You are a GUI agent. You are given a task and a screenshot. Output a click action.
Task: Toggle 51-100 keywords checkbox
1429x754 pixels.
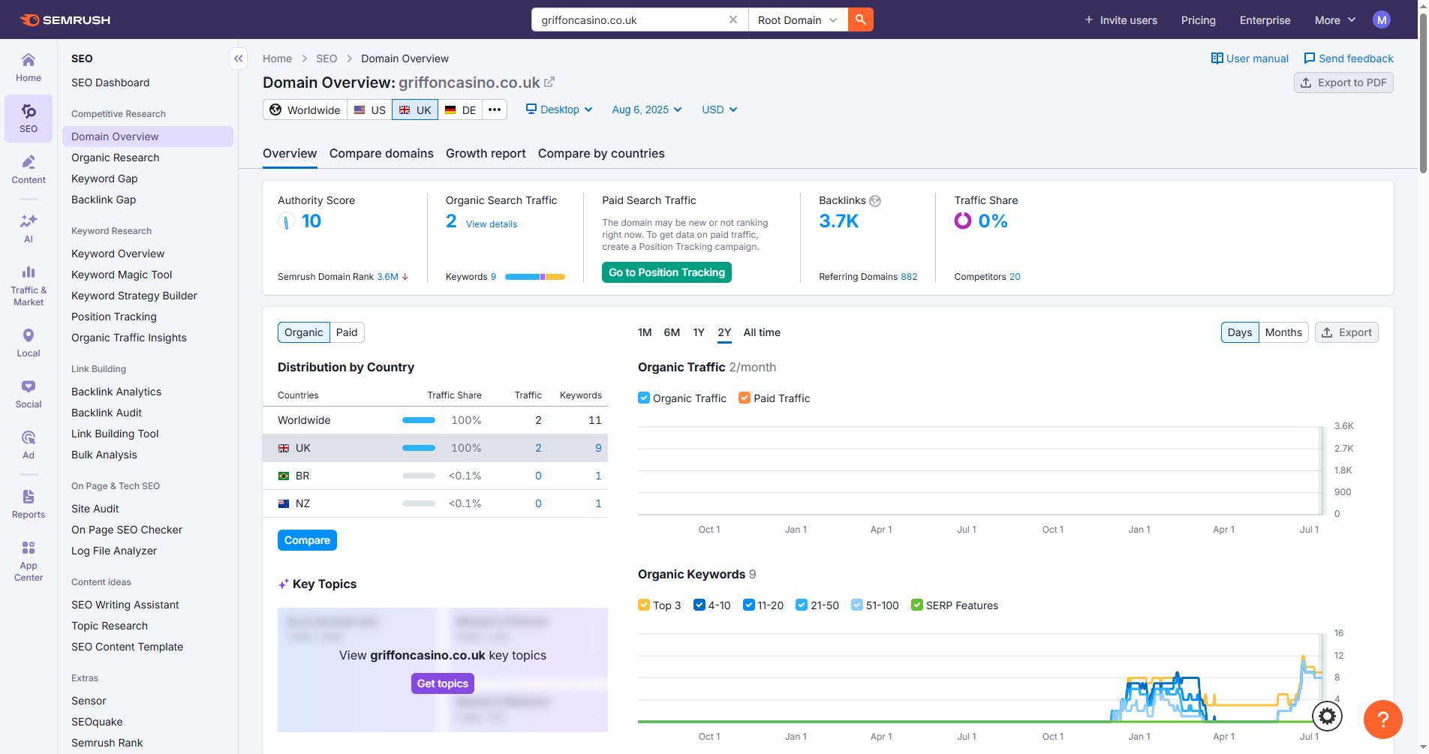pyautogui.click(x=857, y=605)
